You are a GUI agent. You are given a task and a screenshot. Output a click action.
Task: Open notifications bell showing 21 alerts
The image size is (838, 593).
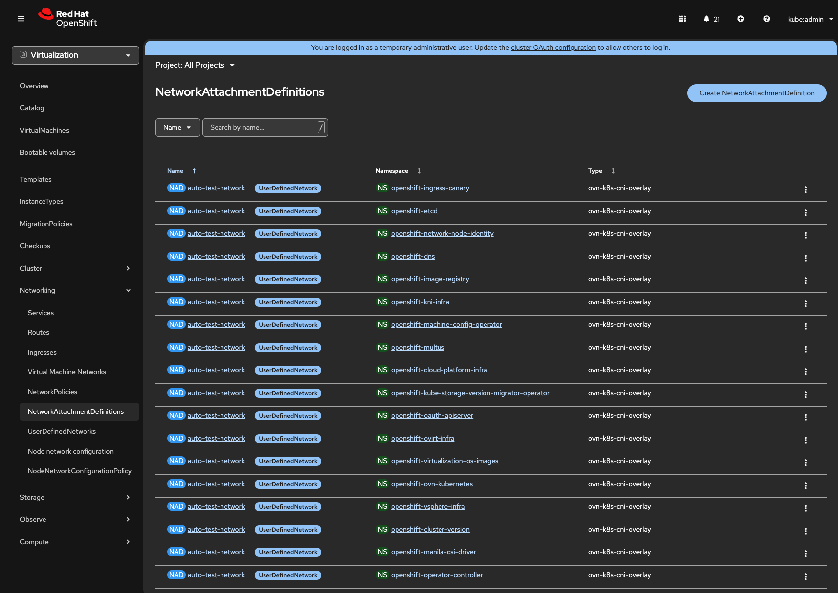click(711, 19)
